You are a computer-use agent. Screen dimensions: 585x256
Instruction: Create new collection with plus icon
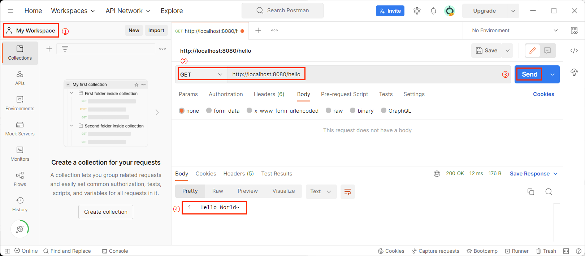tap(49, 49)
